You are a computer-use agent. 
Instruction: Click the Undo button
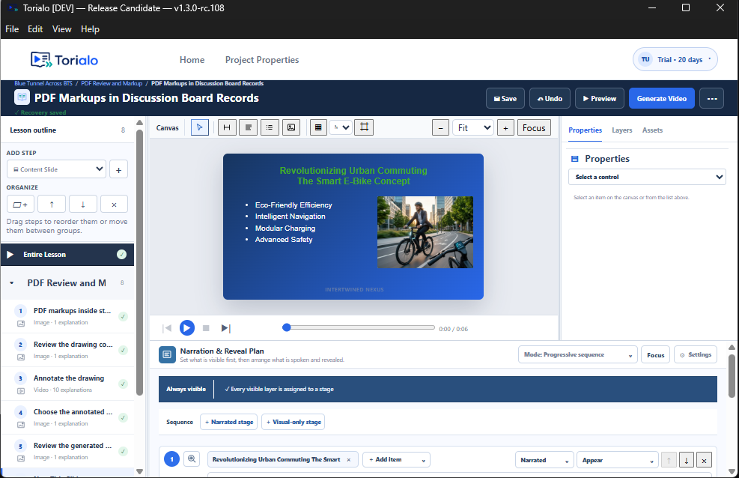550,98
